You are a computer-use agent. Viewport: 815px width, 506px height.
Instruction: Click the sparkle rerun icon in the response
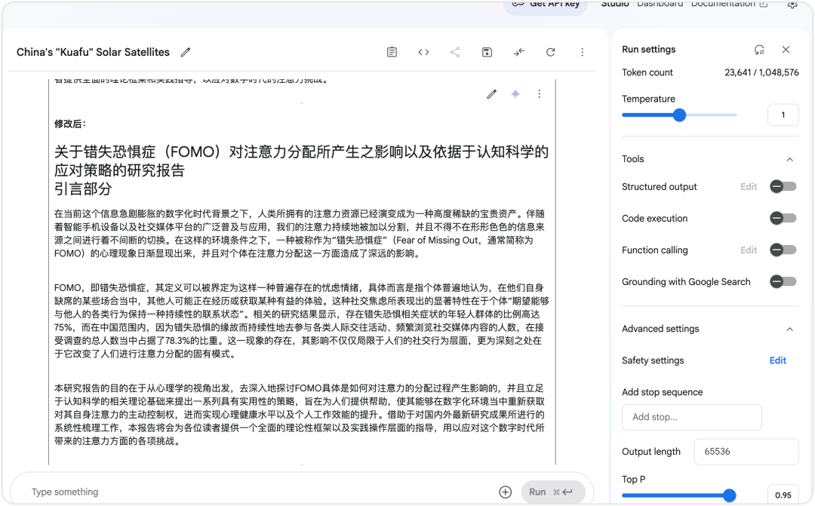[515, 94]
